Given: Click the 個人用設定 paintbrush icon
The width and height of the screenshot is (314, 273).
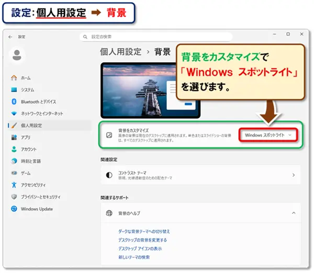Looking at the screenshot, I should [14, 126].
